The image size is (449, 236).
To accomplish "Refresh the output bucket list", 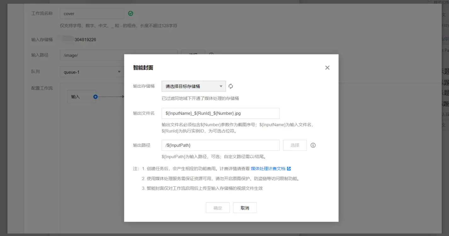I will (231, 86).
